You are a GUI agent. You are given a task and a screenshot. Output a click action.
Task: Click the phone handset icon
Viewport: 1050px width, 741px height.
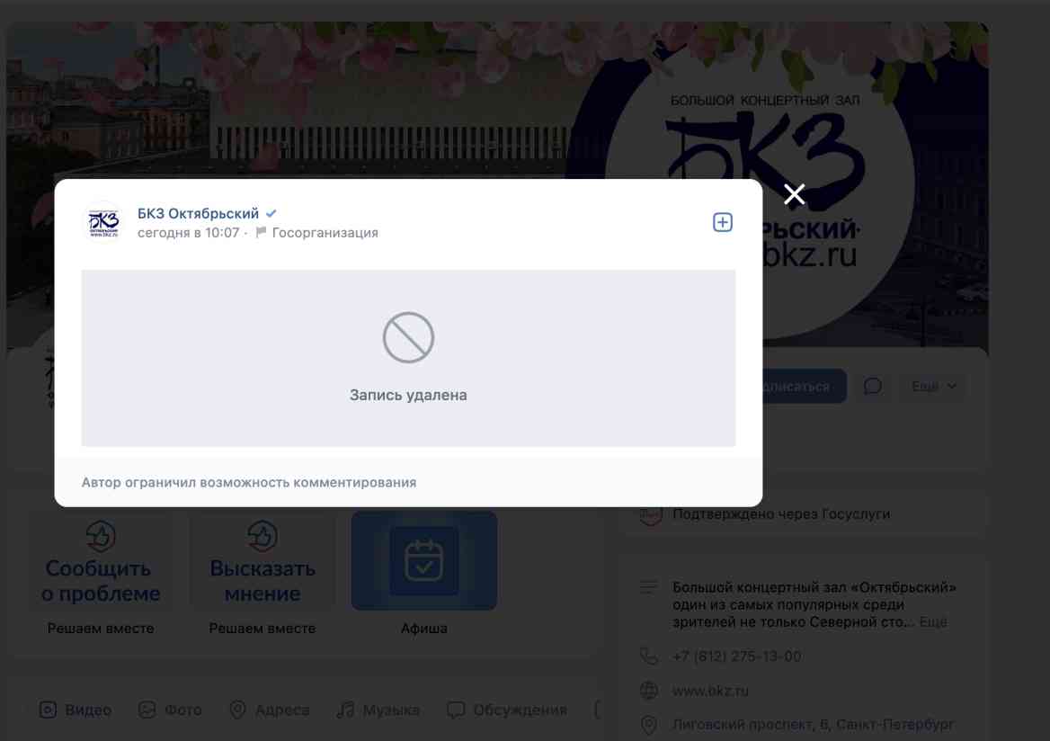click(649, 656)
